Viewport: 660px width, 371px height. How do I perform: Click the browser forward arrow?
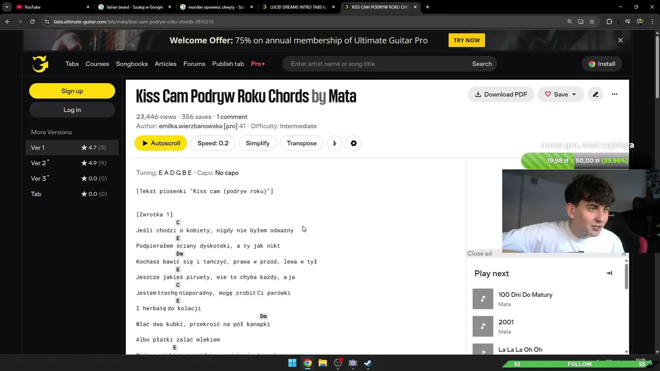point(20,22)
